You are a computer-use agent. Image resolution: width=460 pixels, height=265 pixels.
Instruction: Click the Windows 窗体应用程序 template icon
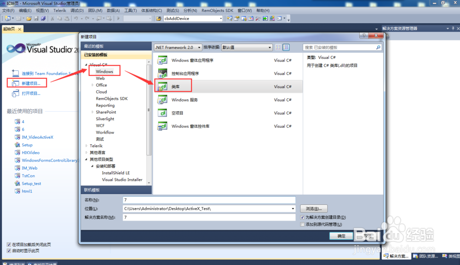[162, 60]
